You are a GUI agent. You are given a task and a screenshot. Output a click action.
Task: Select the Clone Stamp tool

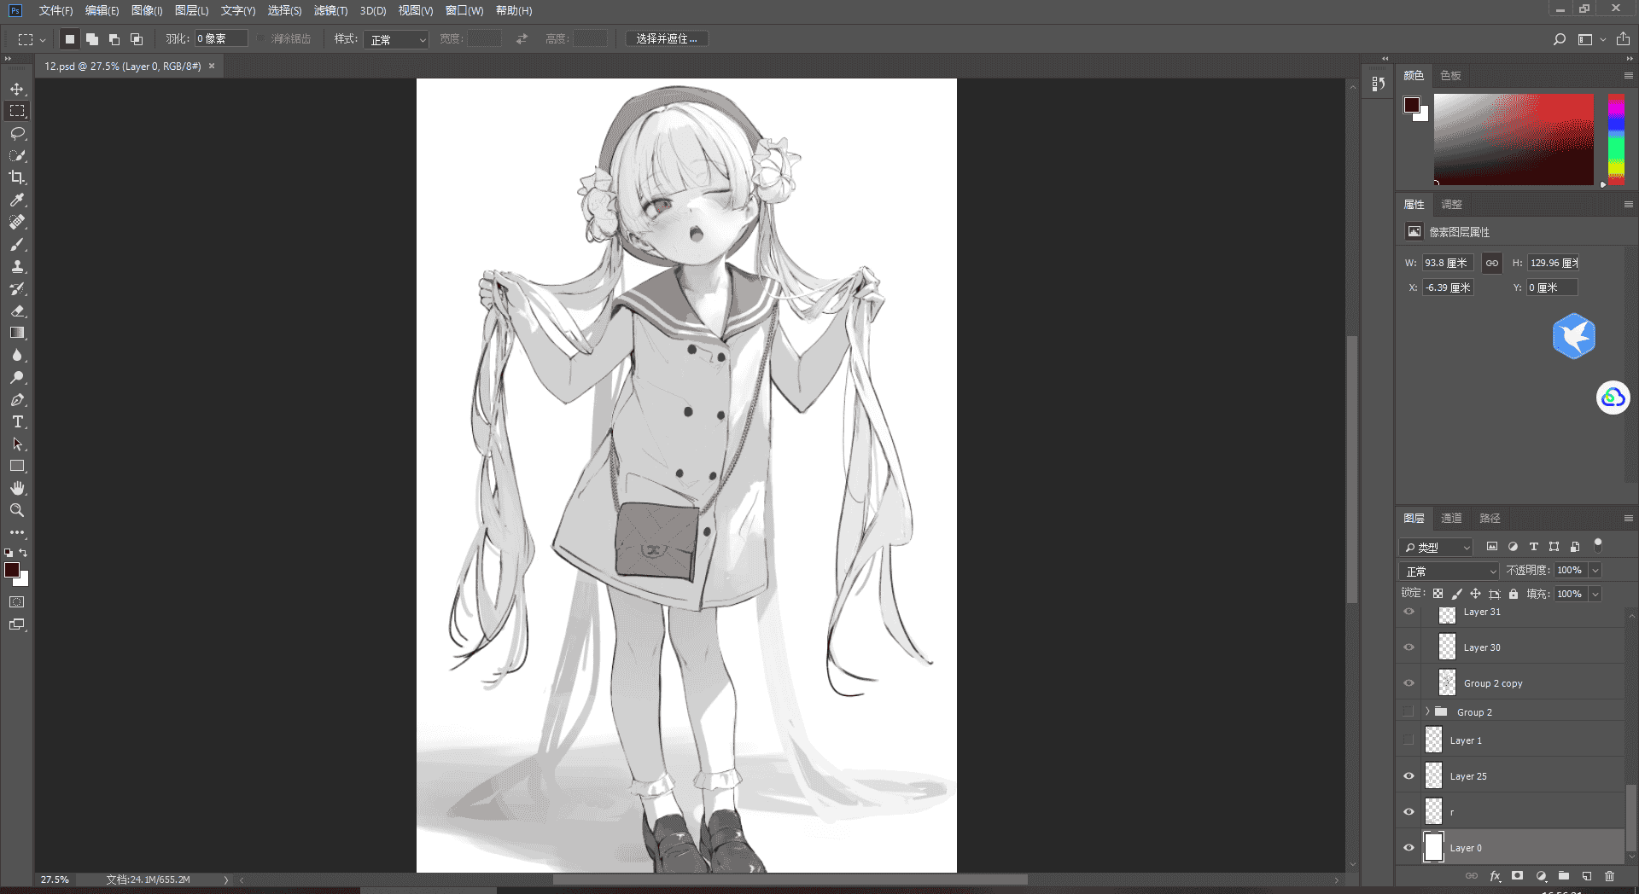[17, 266]
